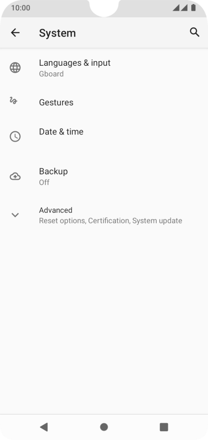Tap the Gboard subtitle text
The height and width of the screenshot is (440, 208).
(x=51, y=74)
